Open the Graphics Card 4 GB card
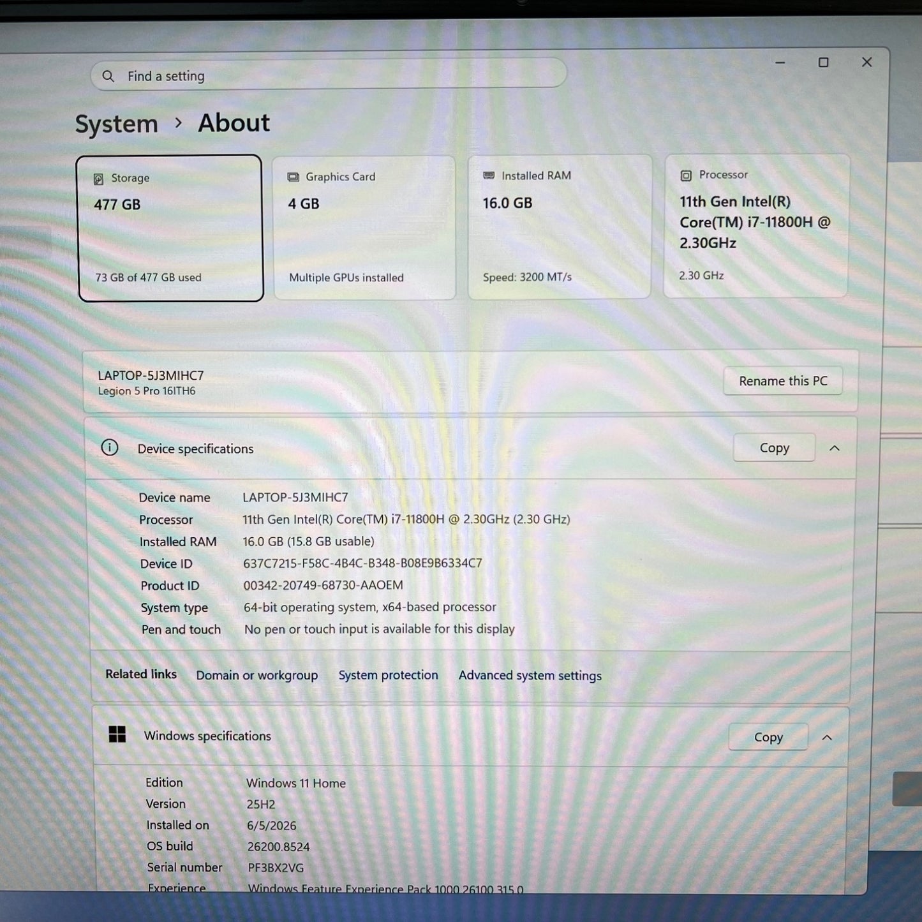Image resolution: width=922 pixels, height=922 pixels. (x=364, y=227)
